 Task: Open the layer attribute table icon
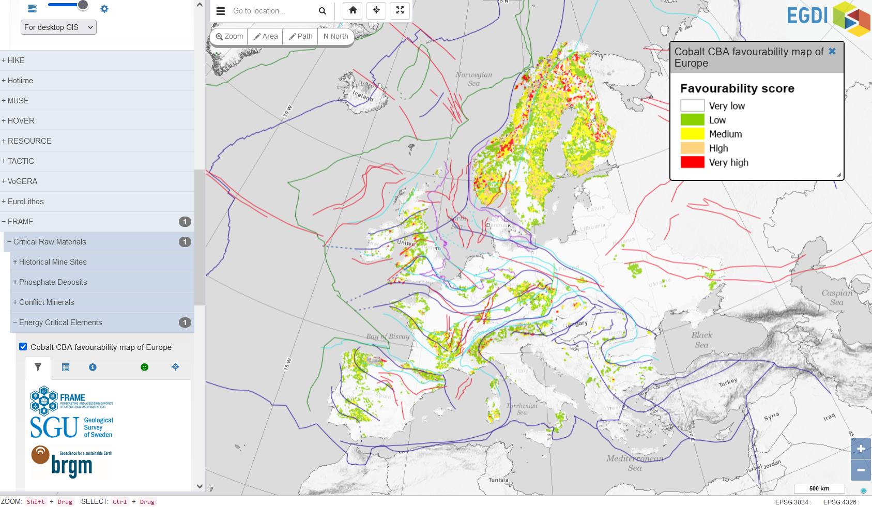click(x=66, y=367)
